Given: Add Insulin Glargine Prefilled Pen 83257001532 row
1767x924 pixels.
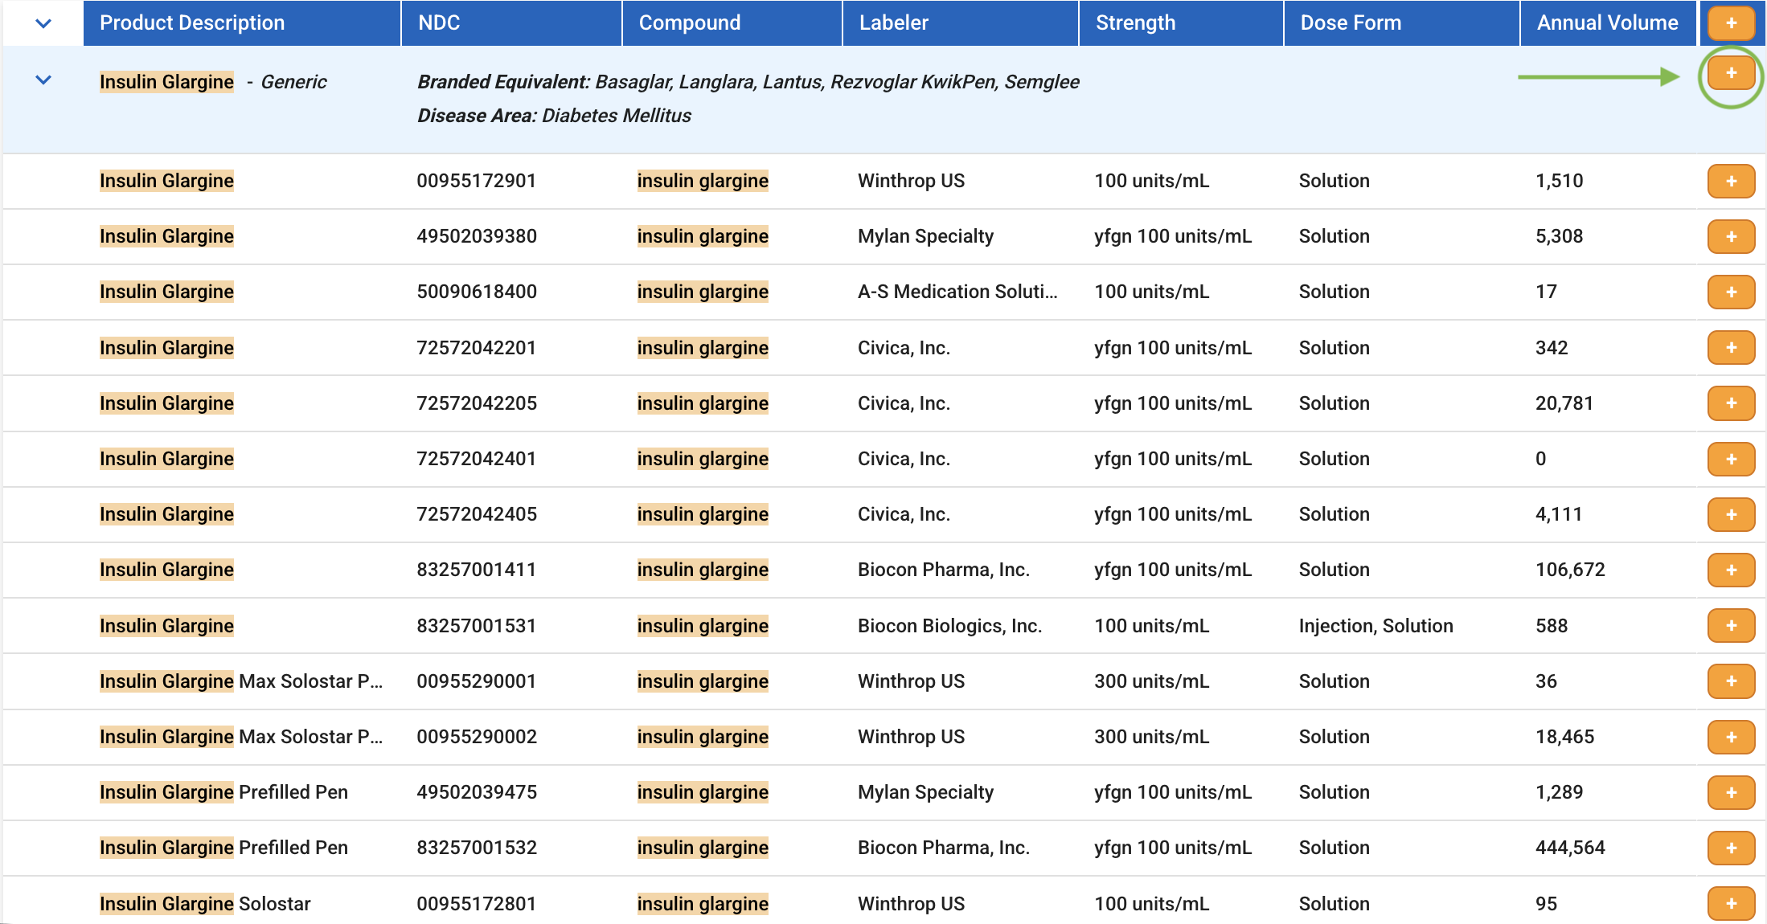Looking at the screenshot, I should pyautogui.click(x=1731, y=848).
